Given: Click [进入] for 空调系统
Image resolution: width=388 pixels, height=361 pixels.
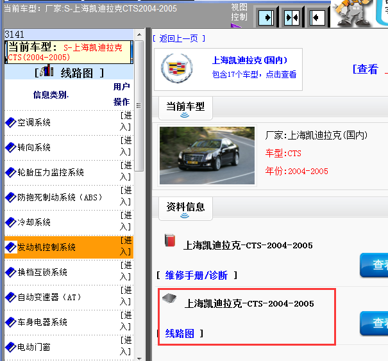Looking at the screenshot, I should click(x=126, y=121).
